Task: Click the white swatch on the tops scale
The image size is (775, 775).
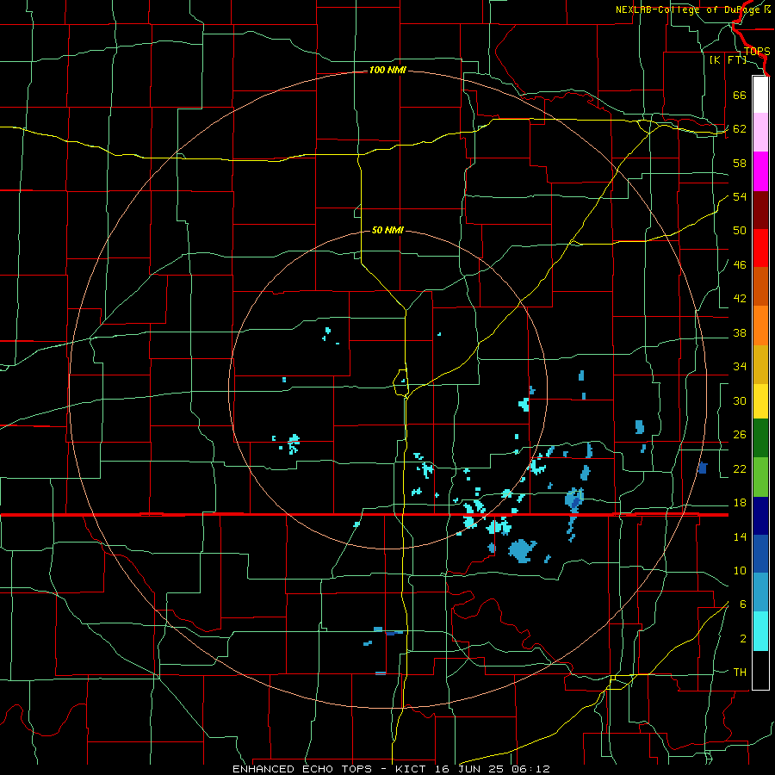Action: point(760,95)
